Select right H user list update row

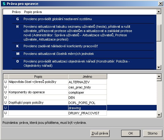[x=83, y=33]
